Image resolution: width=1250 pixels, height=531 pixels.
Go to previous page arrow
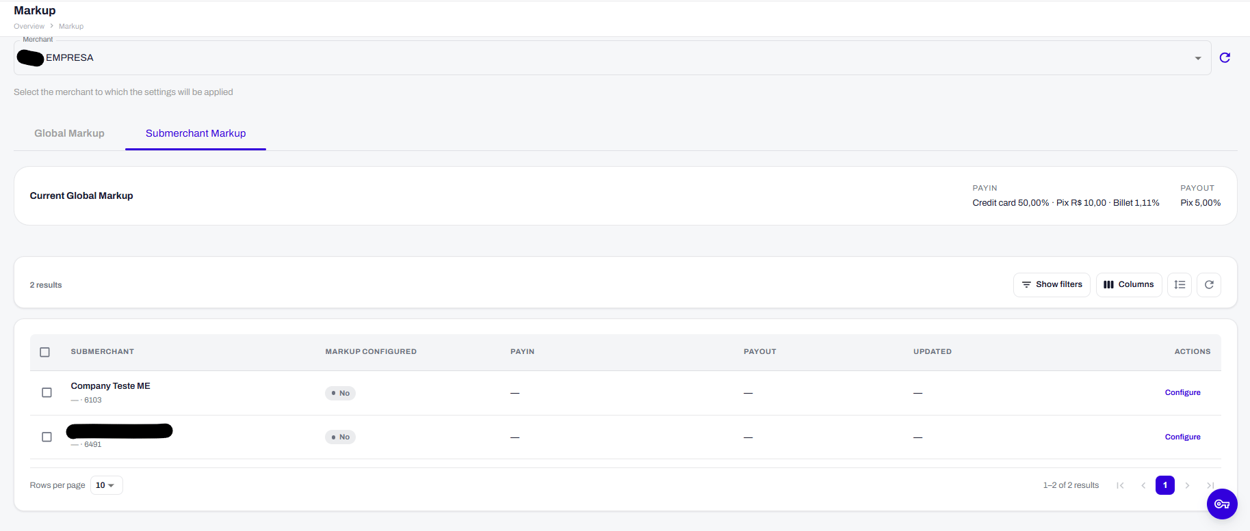[1143, 485]
